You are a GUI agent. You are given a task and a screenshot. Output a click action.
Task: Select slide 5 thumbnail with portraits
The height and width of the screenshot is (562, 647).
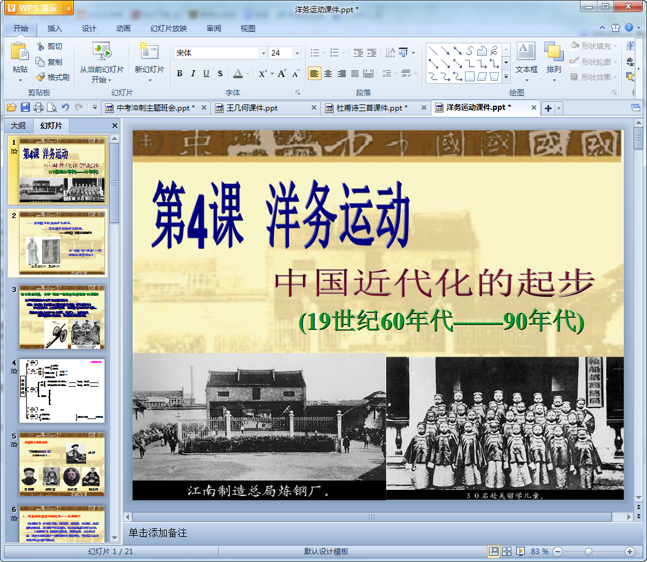(x=62, y=464)
